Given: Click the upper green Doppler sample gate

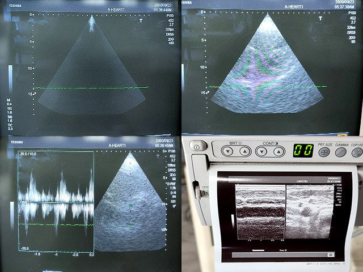Looking at the screenshot, I should (131, 206).
